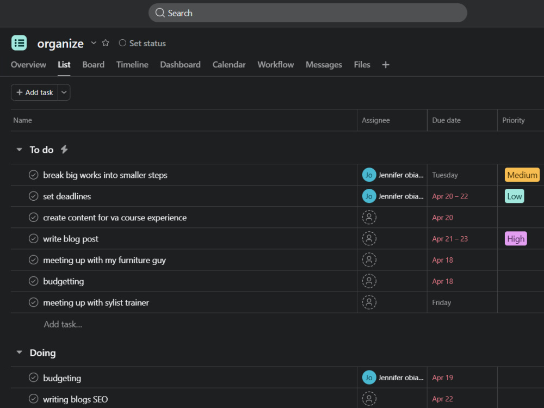Click the organize project title
This screenshot has height=408, width=544.
60,44
